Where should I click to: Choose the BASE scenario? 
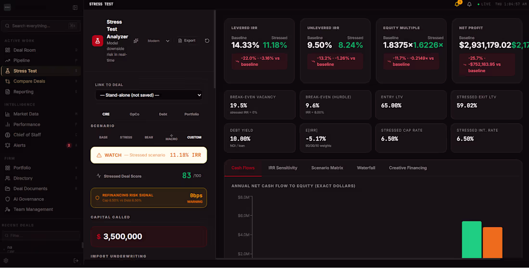point(103,137)
